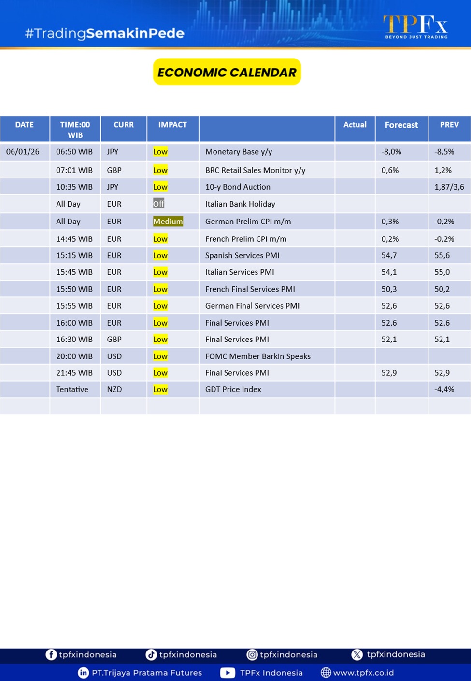Select the Forecast column header

pos(401,125)
